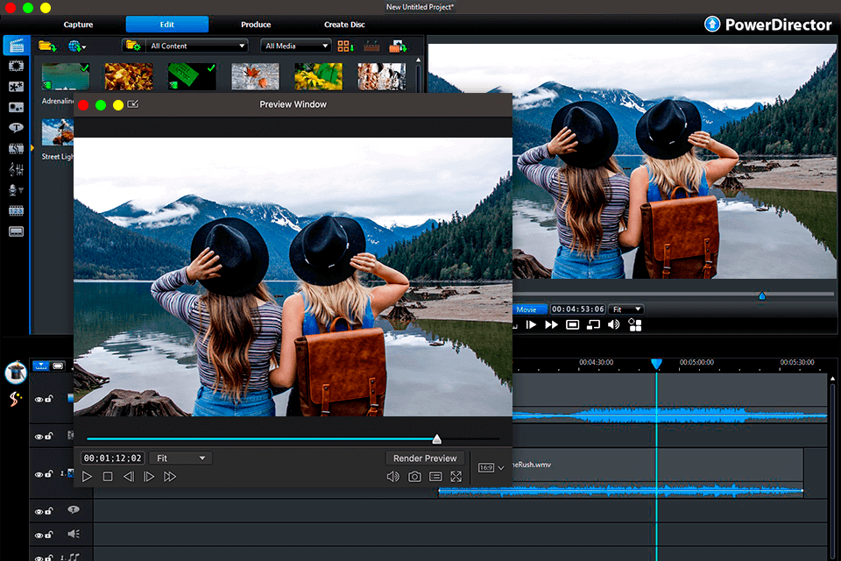Go to the Create Disc tab
Viewport: 841px width, 561px height.
[x=344, y=25]
